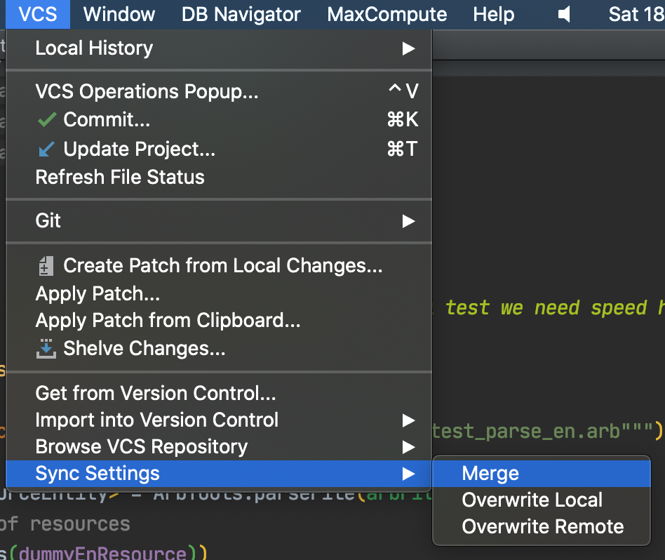
Task: Open the DB Navigator menu
Action: pos(241,13)
